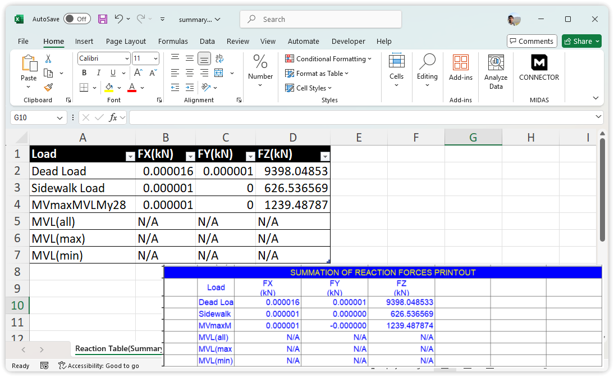Viewport: 614px width, 377px height.
Task: Activate the Format Painter brush
Action: point(49,88)
